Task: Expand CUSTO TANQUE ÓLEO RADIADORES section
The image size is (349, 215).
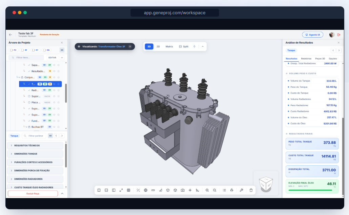Action: 35,187
